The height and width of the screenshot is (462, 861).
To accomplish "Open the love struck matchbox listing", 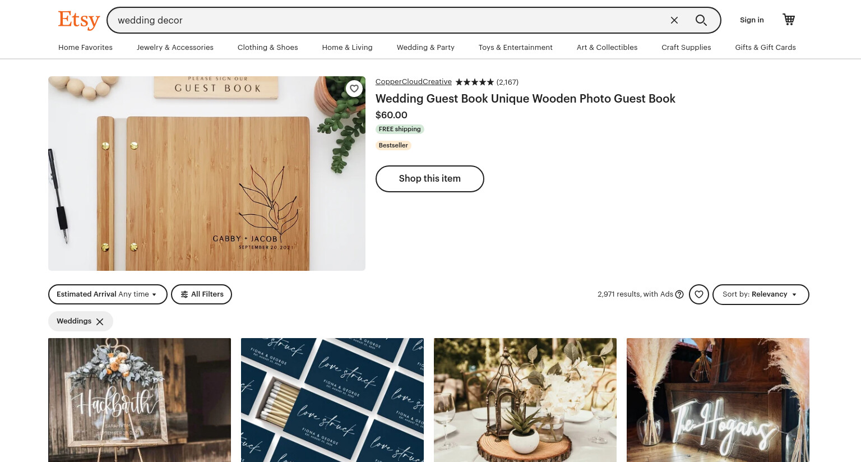I will (x=332, y=400).
